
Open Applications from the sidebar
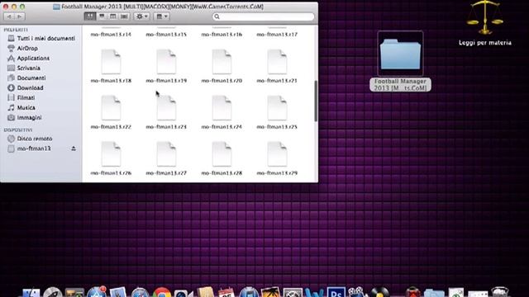pos(28,59)
